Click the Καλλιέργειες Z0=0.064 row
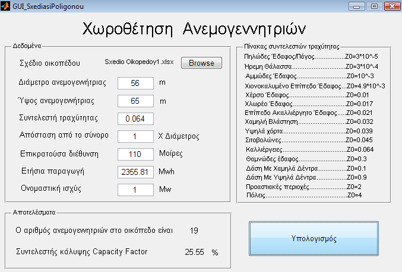402x272 pixels. pyautogui.click(x=310, y=149)
